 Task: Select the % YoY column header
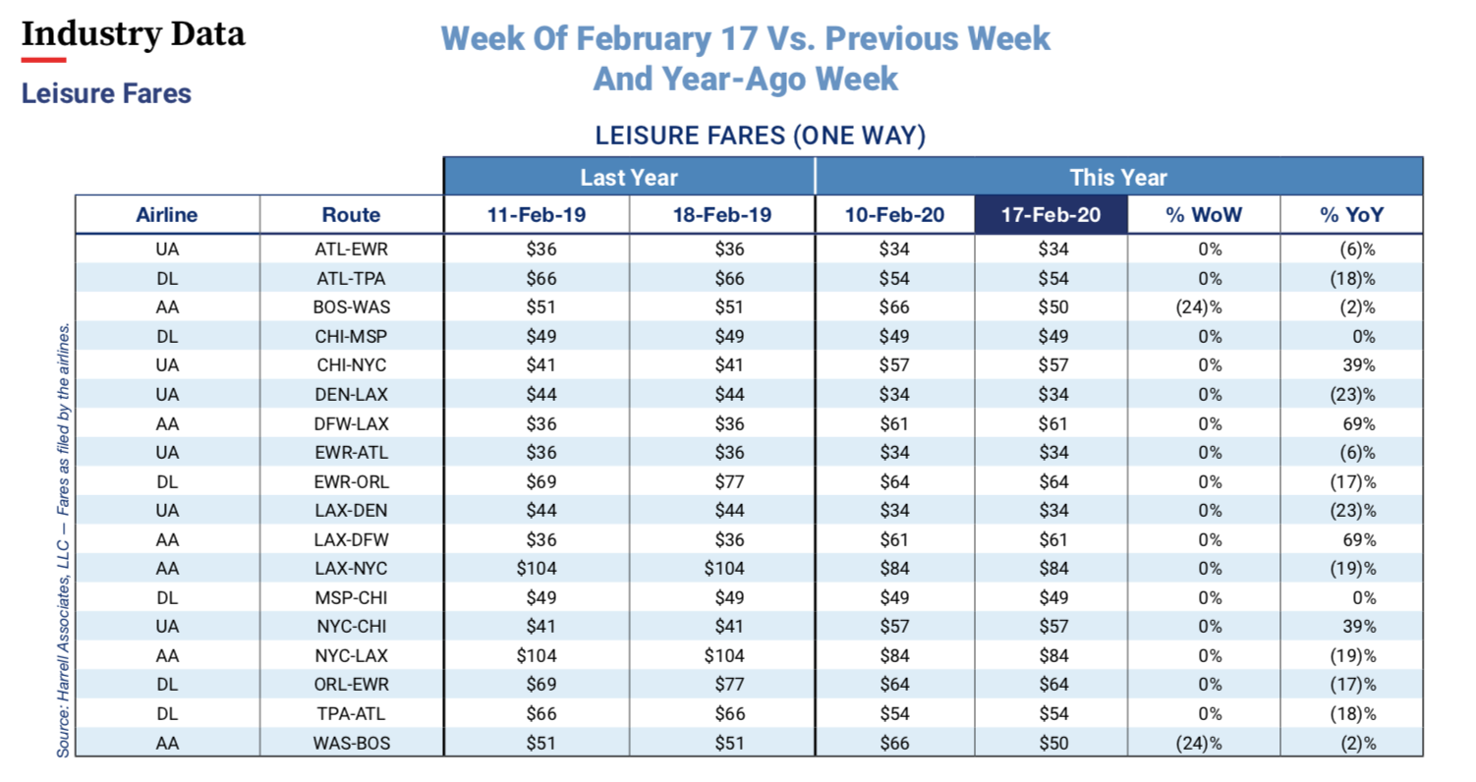pyautogui.click(x=1351, y=215)
